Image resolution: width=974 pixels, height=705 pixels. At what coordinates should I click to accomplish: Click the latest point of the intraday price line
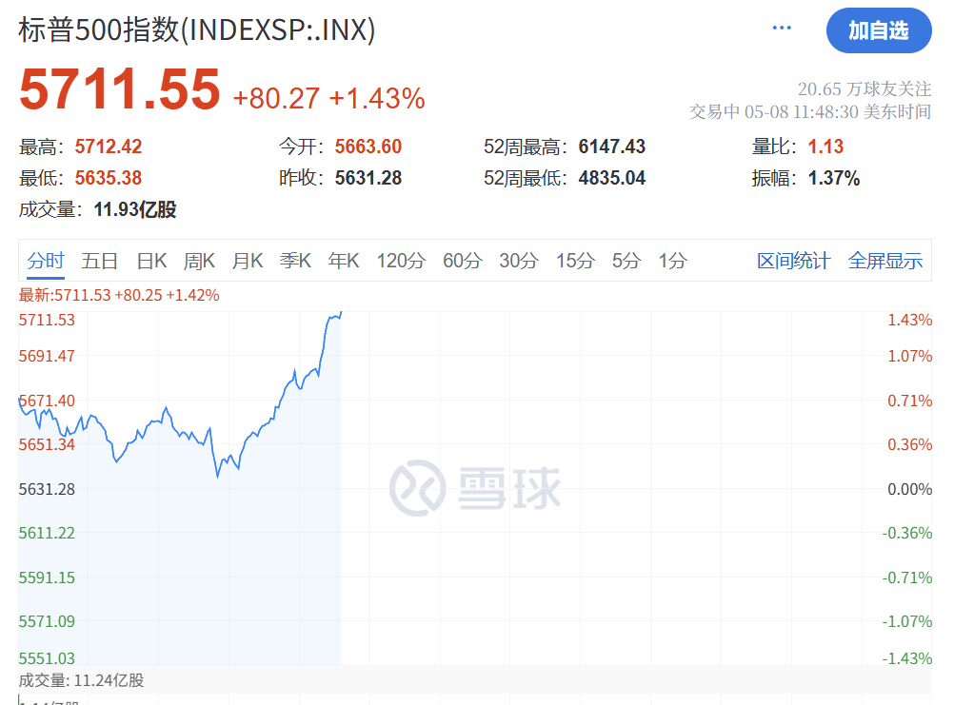coord(341,313)
